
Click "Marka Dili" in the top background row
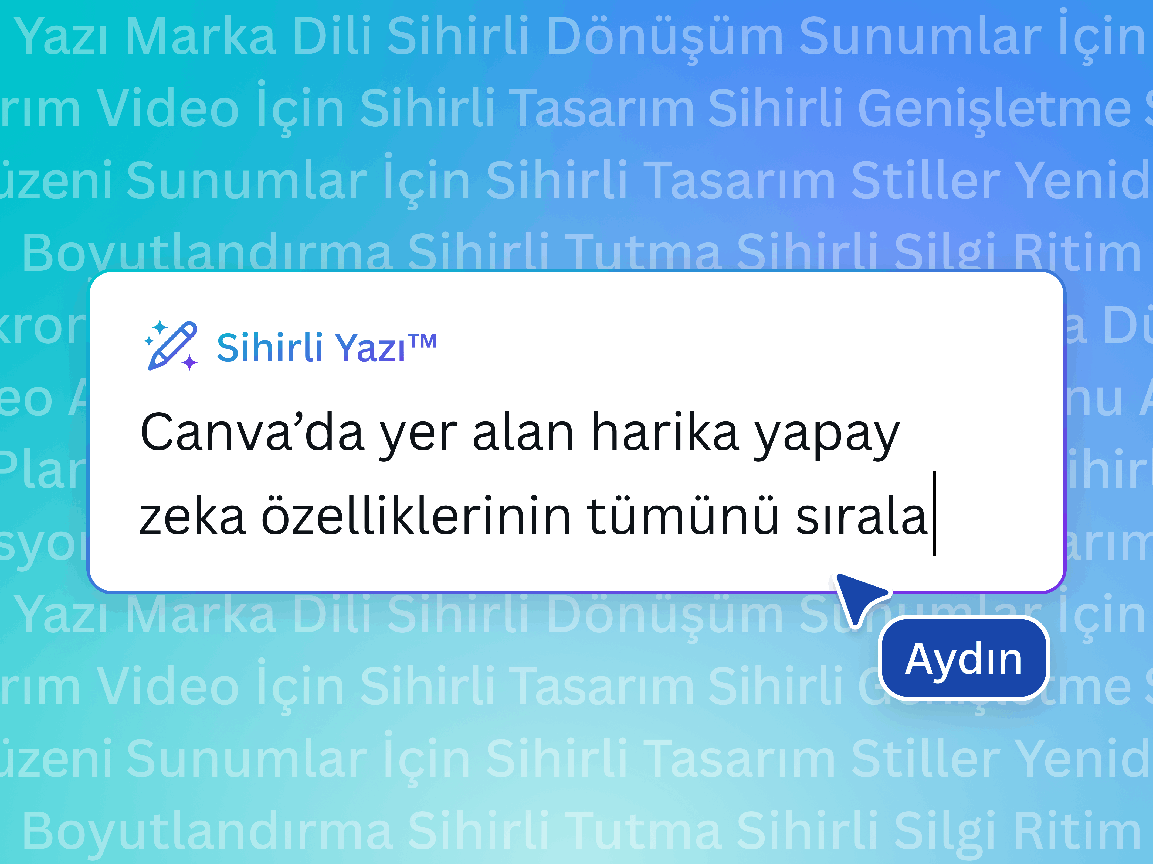pyautogui.click(x=248, y=36)
